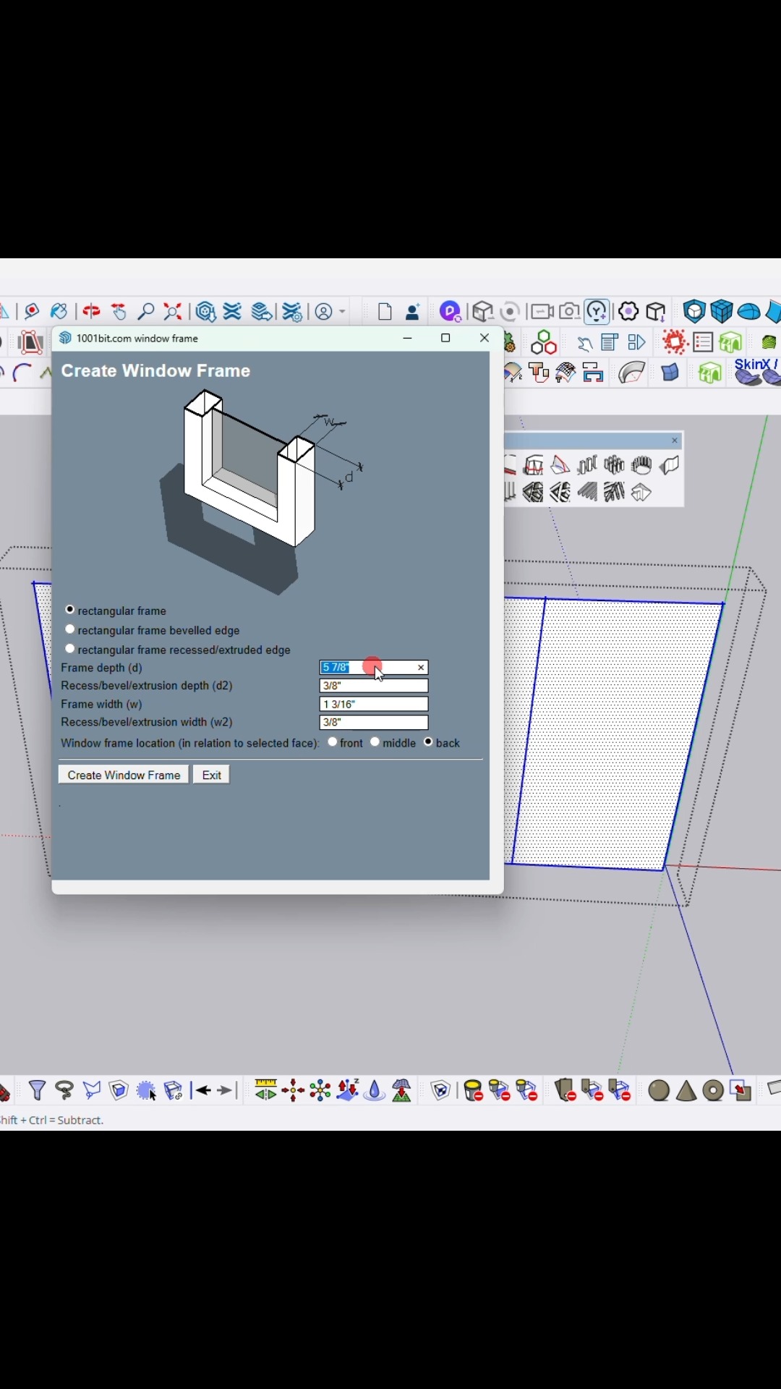The image size is (781, 1389).
Task: Click the add user person icon
Action: (x=413, y=312)
